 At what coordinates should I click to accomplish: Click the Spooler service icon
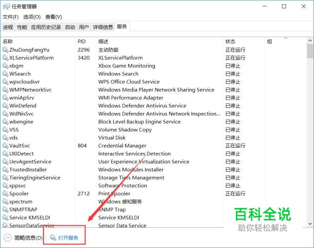[5, 194]
